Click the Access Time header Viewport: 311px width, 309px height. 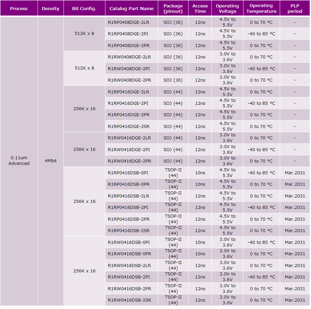click(x=200, y=8)
